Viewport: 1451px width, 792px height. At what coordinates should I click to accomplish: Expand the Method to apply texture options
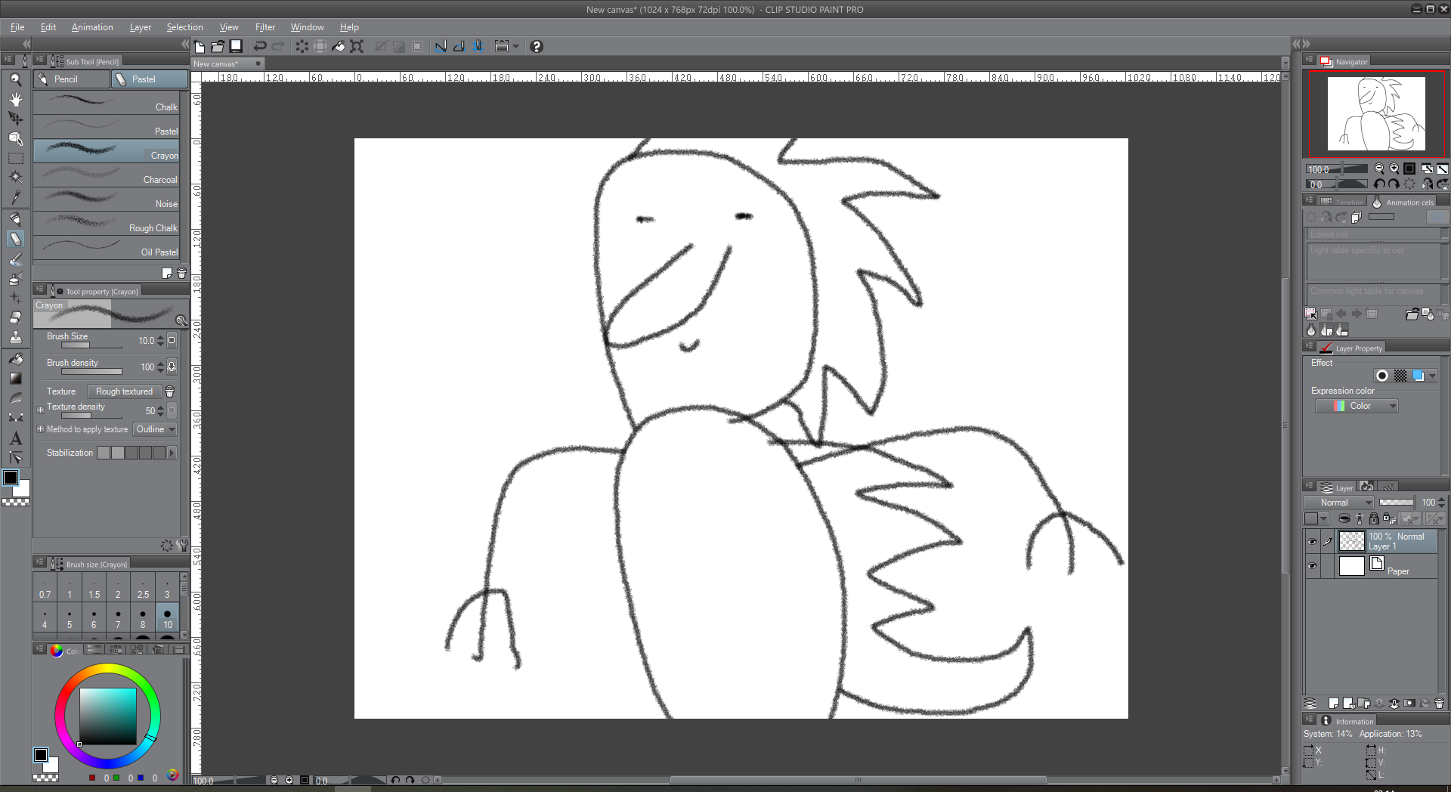coord(40,429)
